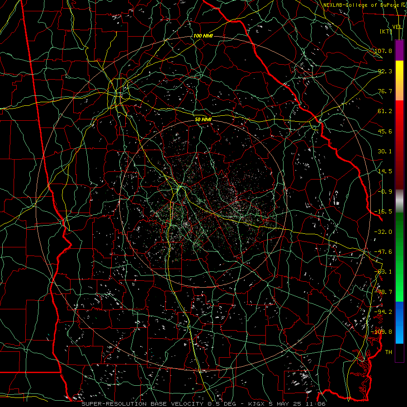Click the -0.9 value on the velocity scale
The image size is (407, 407).
click(385, 192)
